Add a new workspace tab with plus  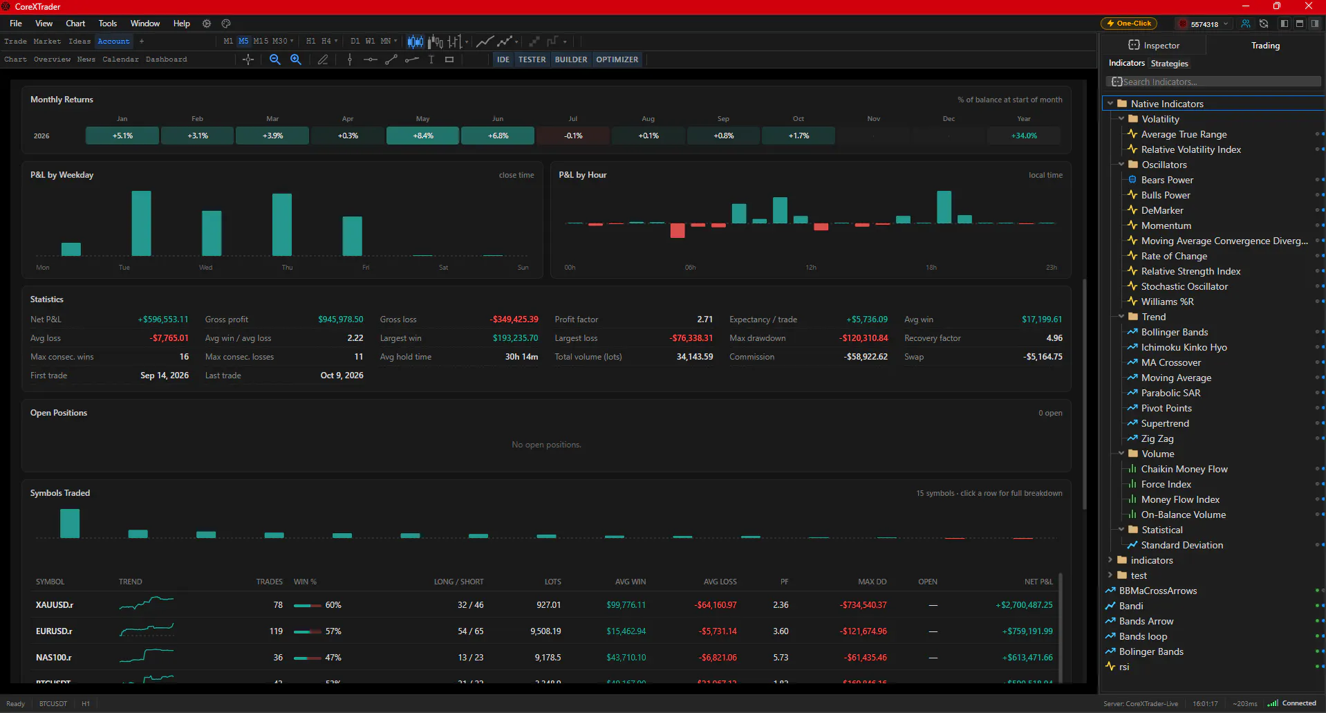(x=142, y=41)
